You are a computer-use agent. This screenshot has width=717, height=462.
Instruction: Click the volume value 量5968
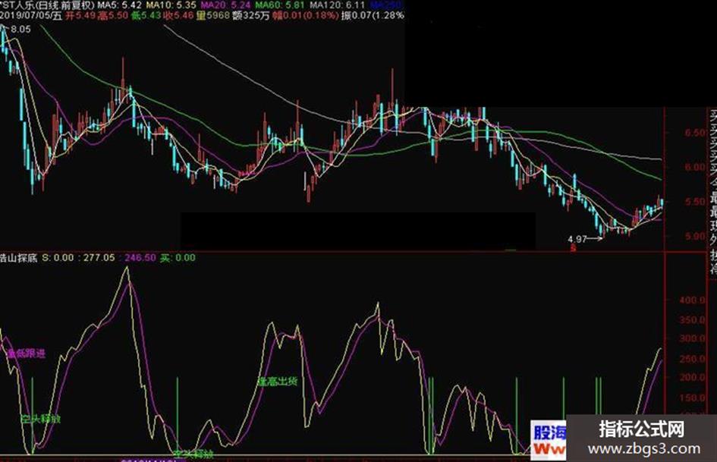[x=212, y=16]
